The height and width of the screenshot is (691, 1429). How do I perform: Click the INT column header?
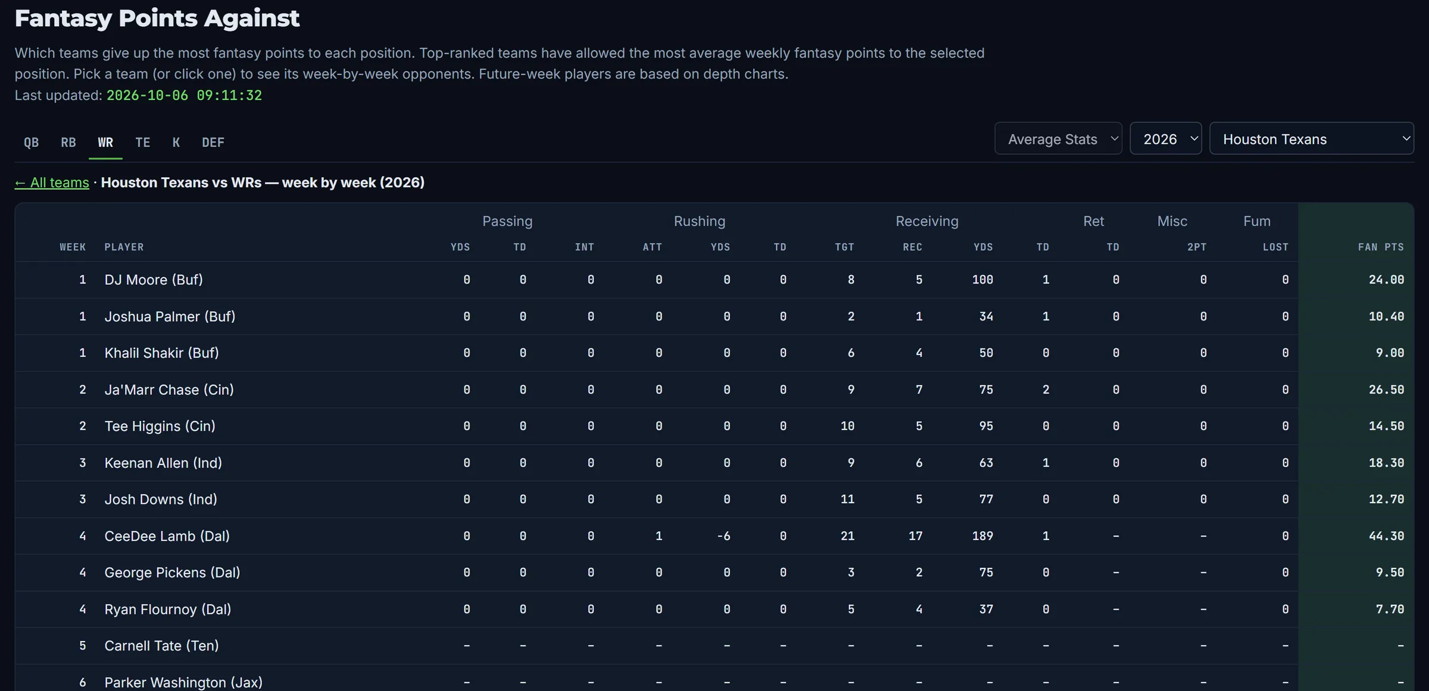click(584, 247)
